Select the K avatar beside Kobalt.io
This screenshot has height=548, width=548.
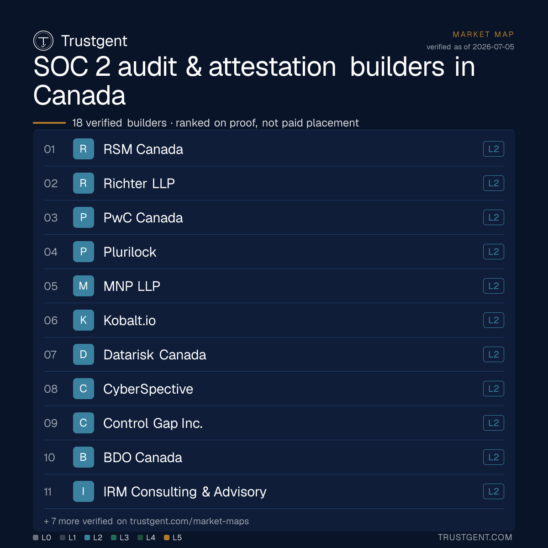[84, 320]
